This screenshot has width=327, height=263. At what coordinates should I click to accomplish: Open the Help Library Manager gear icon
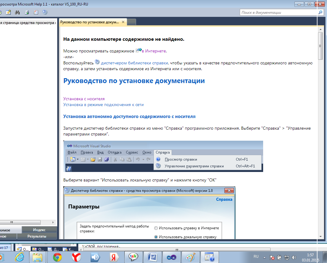[45, 12]
